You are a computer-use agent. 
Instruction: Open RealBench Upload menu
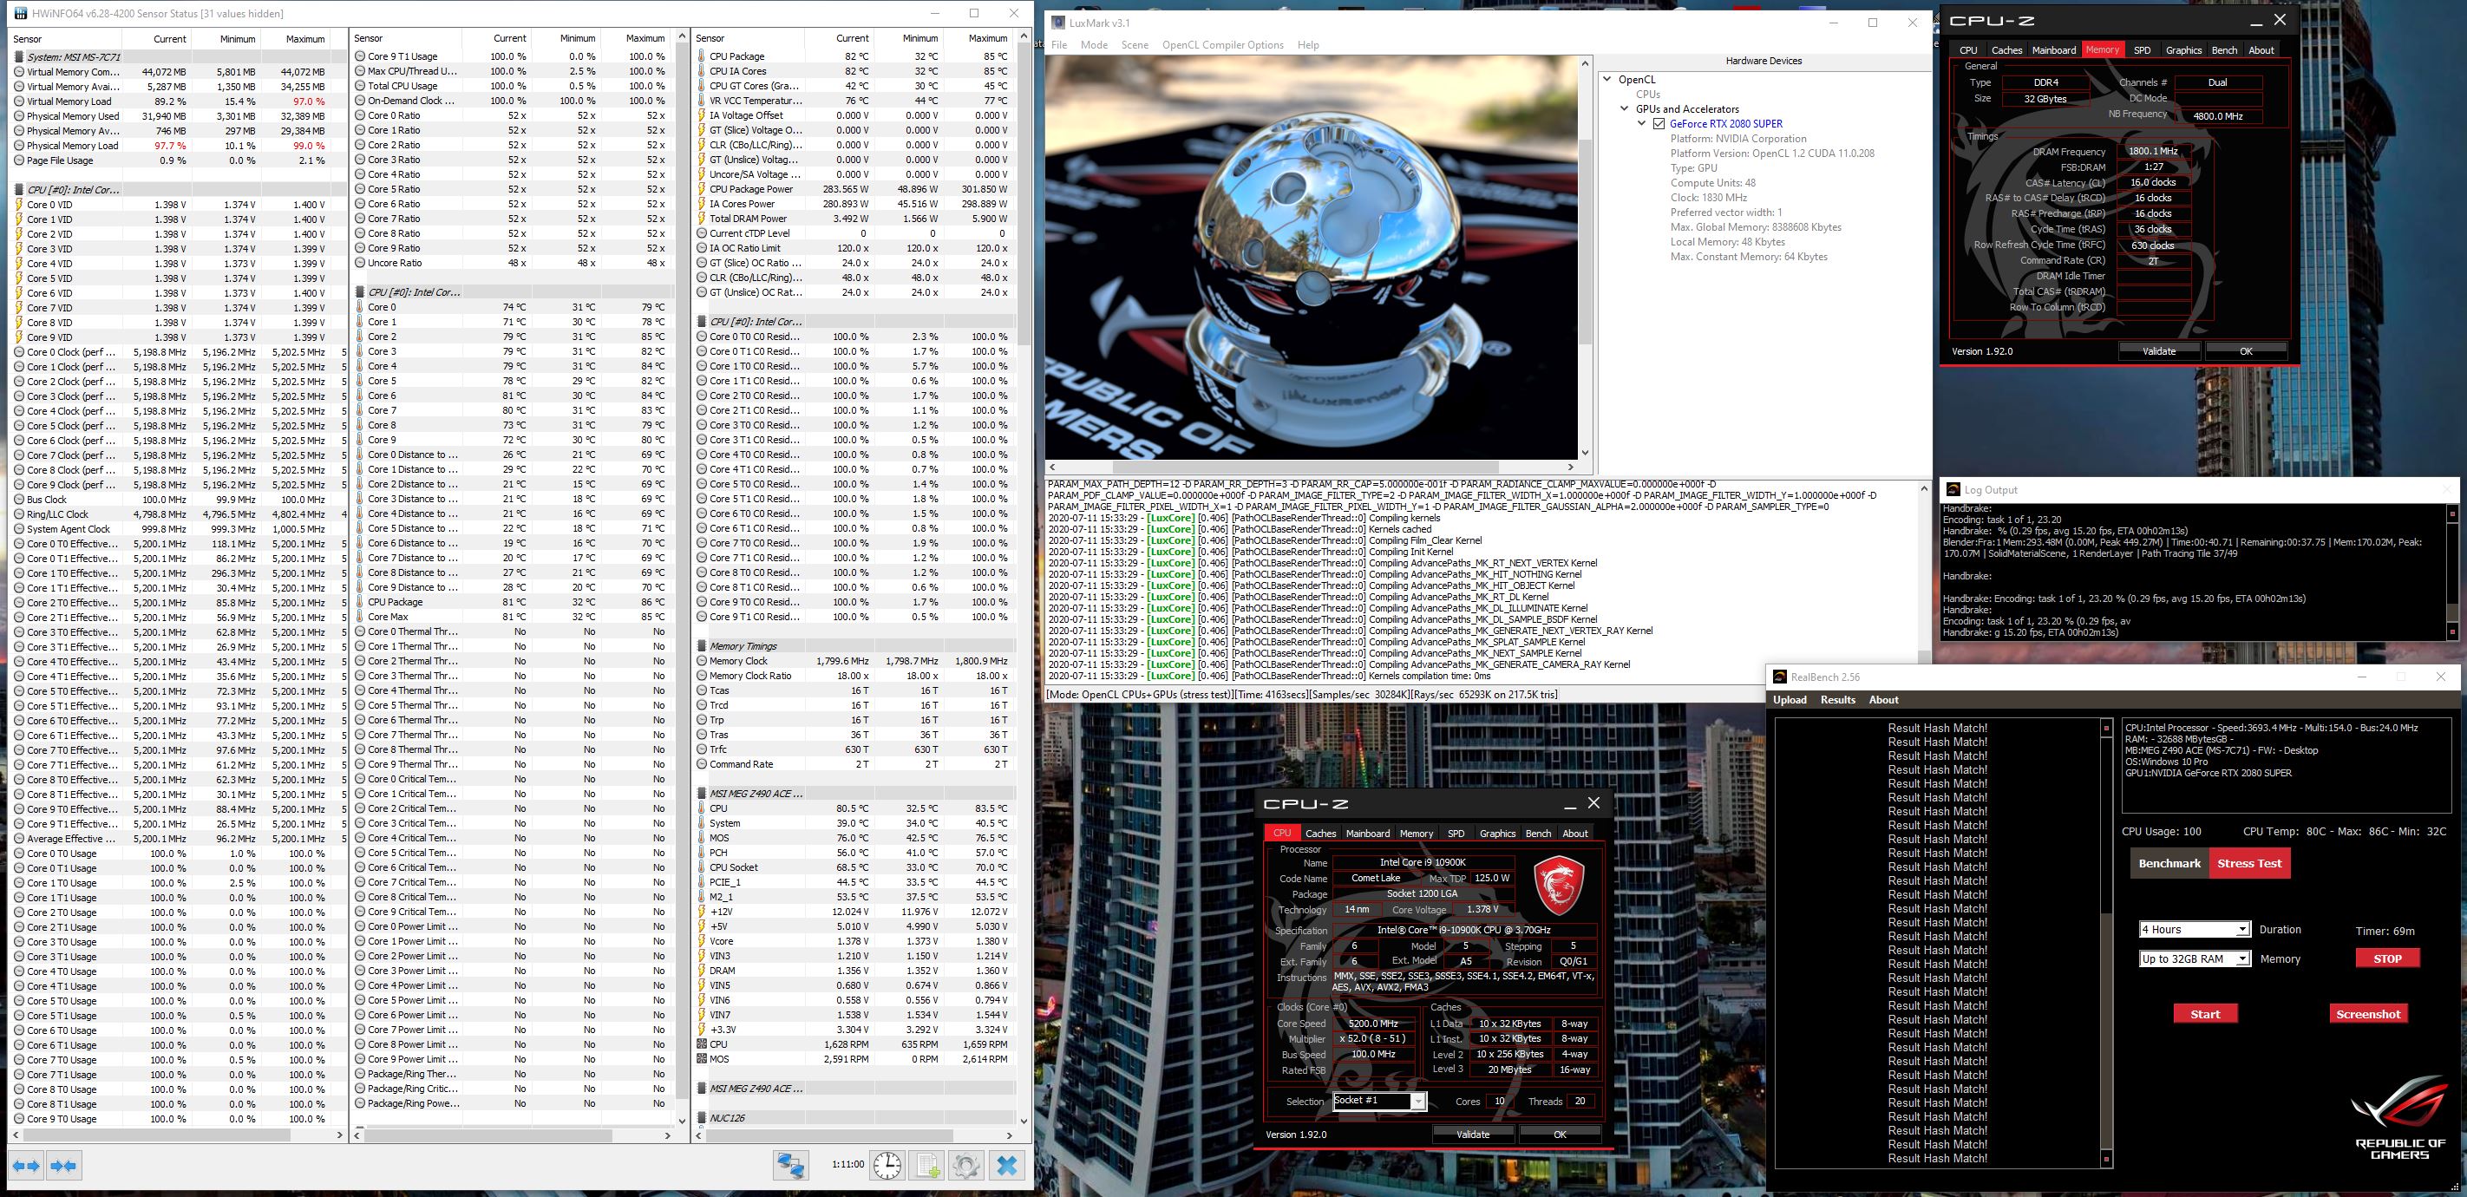click(x=1790, y=700)
